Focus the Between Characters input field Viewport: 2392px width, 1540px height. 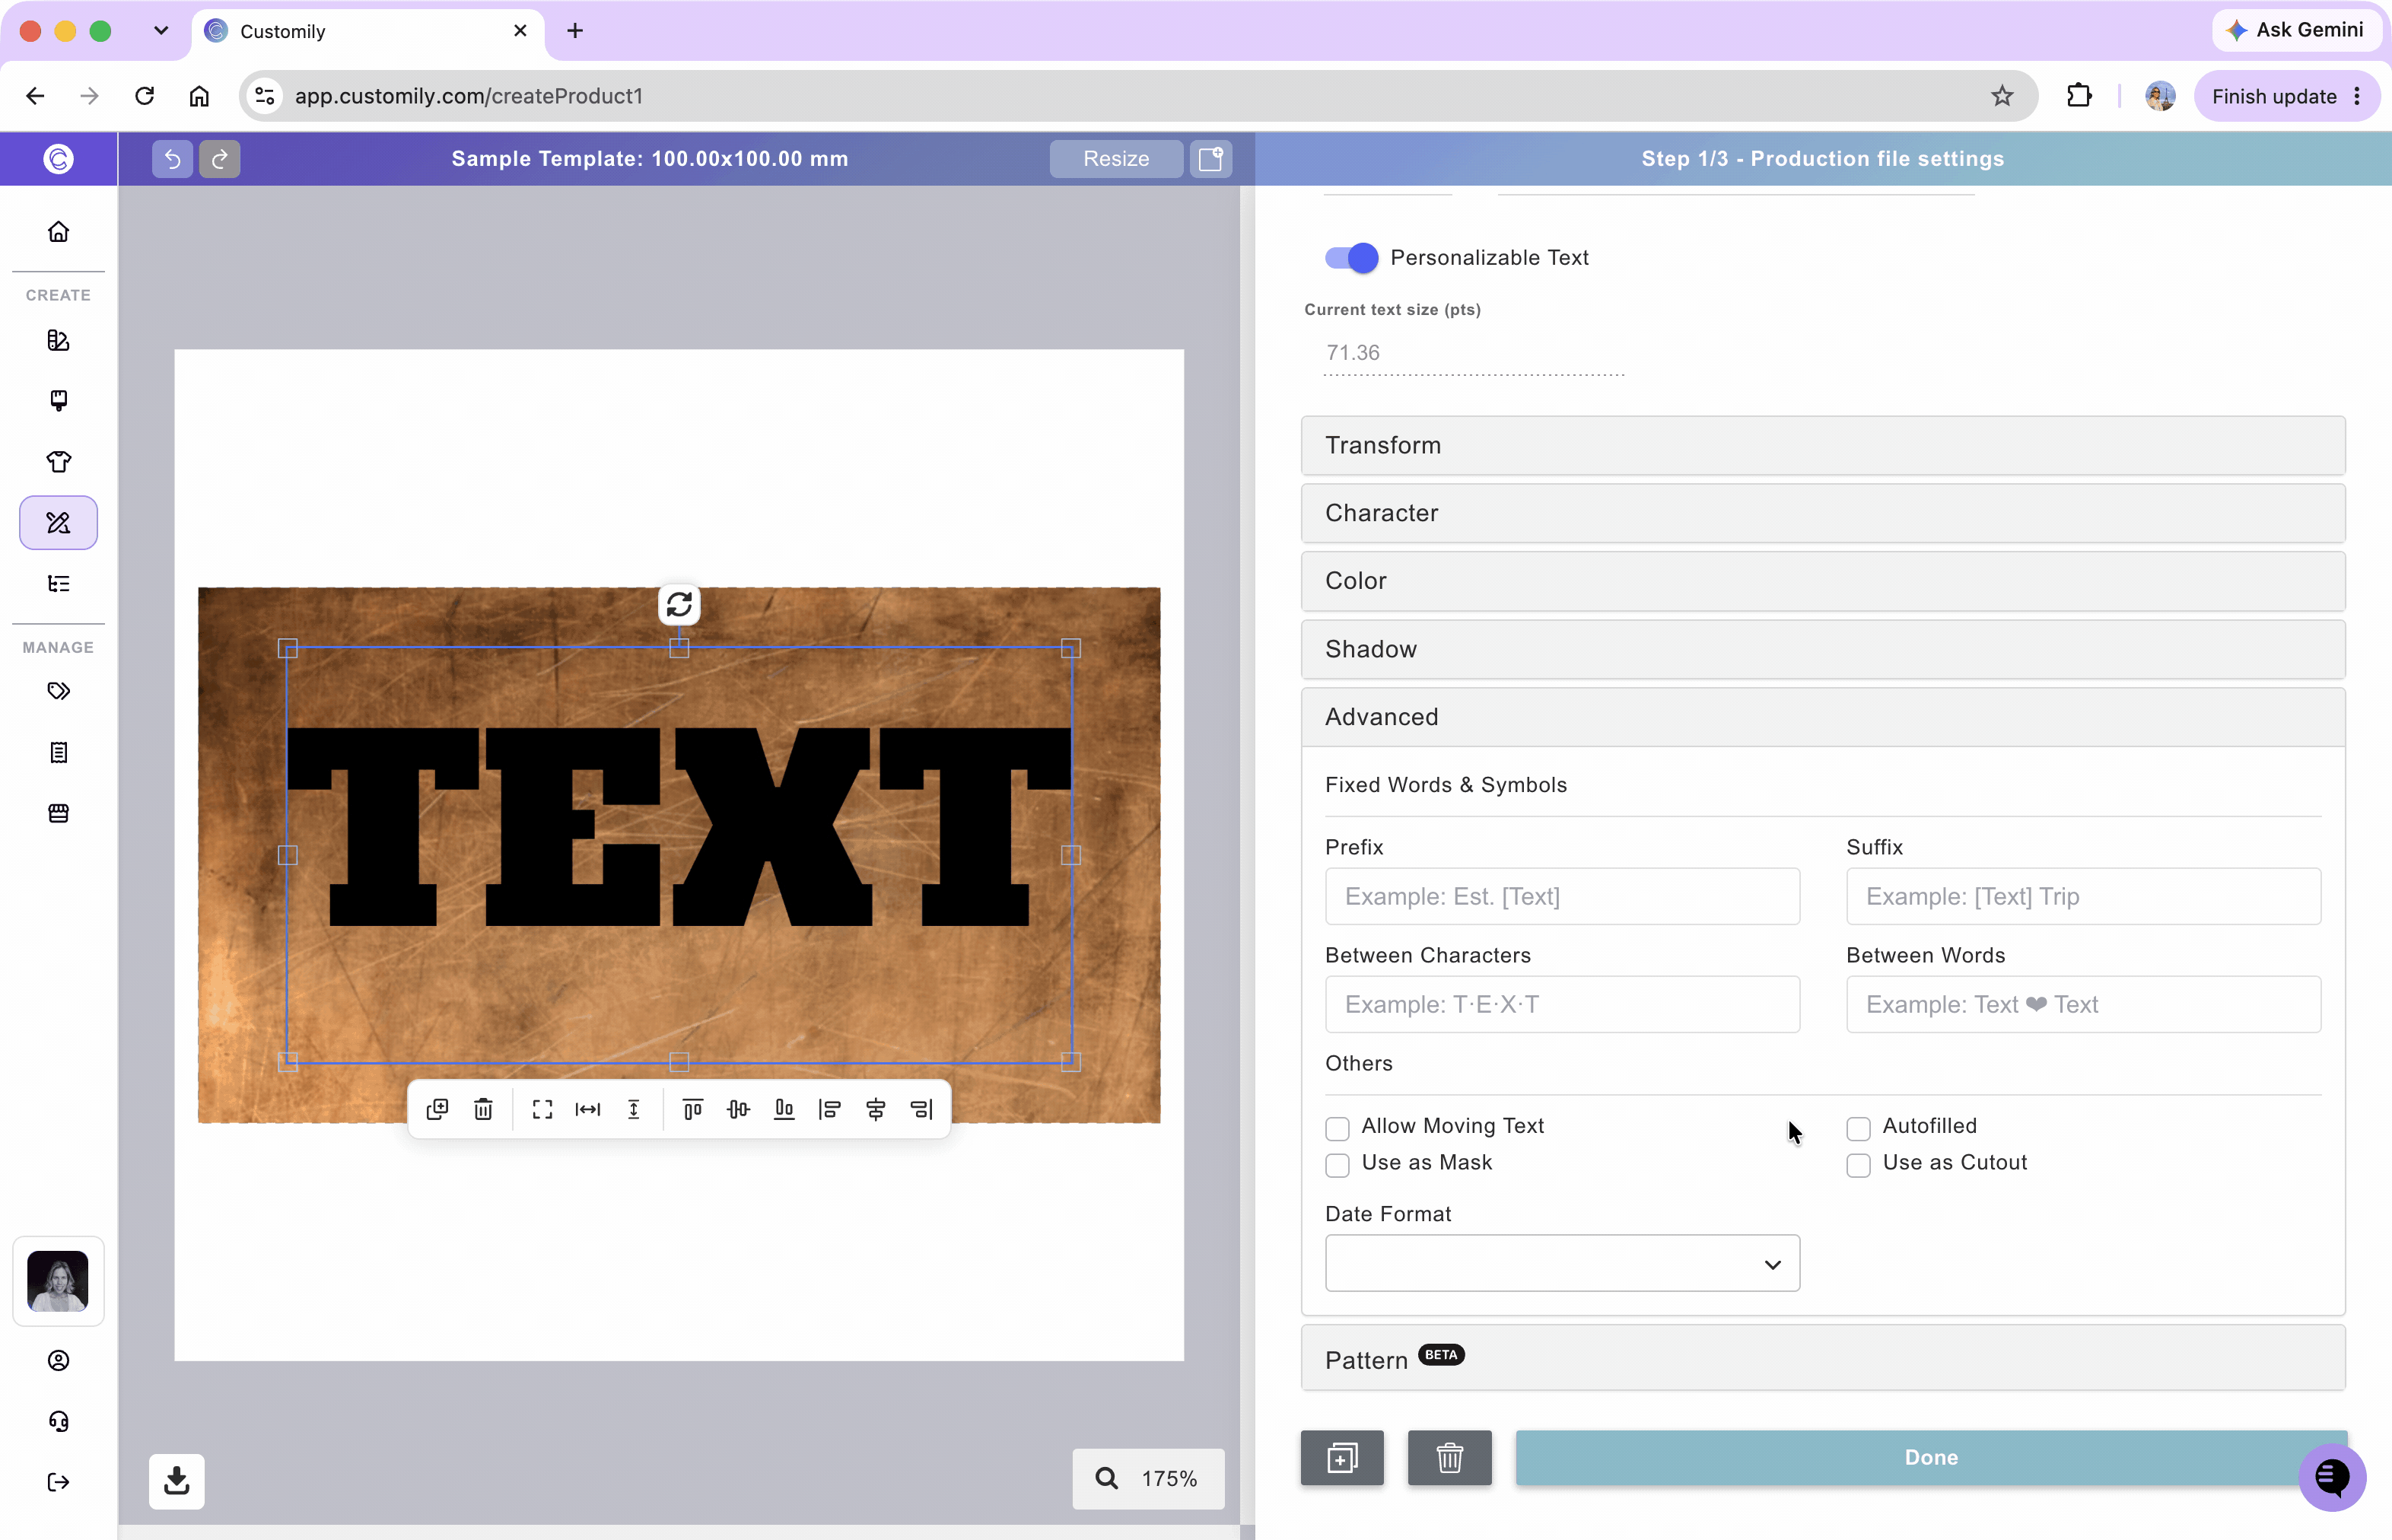point(1562,1004)
